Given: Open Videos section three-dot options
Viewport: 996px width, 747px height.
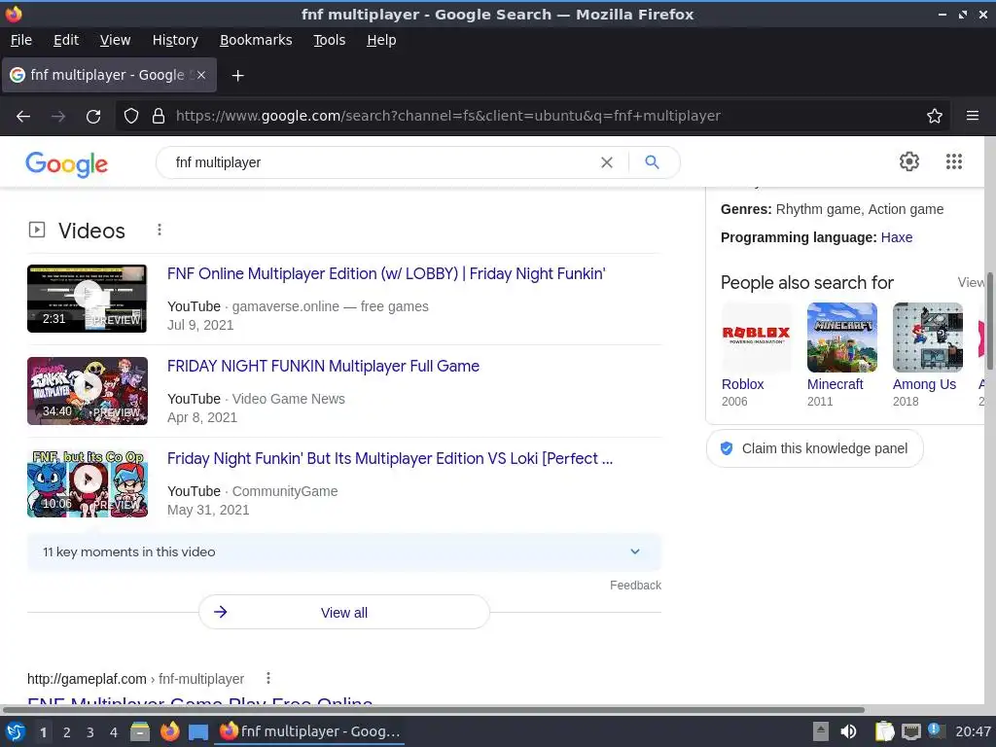Looking at the screenshot, I should (x=160, y=230).
